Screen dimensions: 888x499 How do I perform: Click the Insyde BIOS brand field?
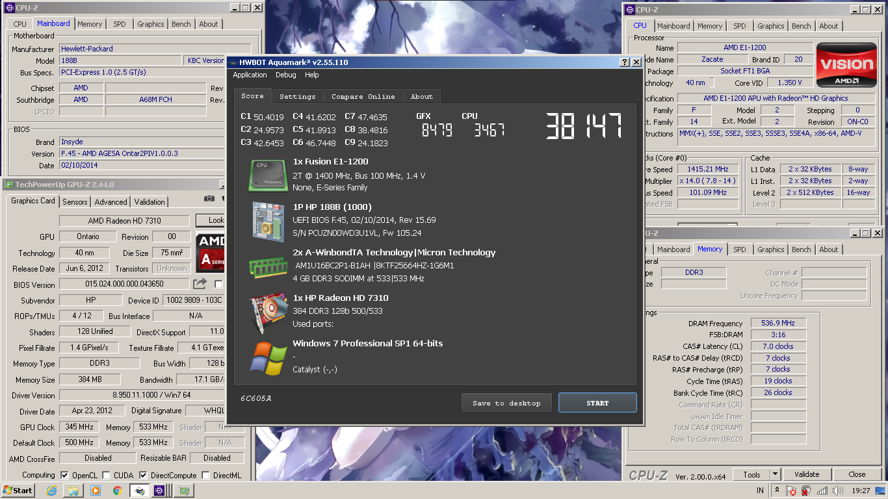tap(155, 142)
